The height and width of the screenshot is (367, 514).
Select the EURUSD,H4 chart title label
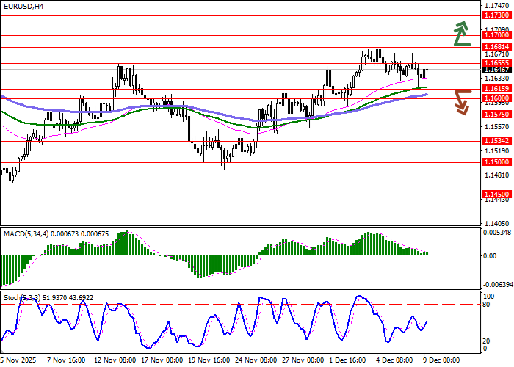(23, 6)
